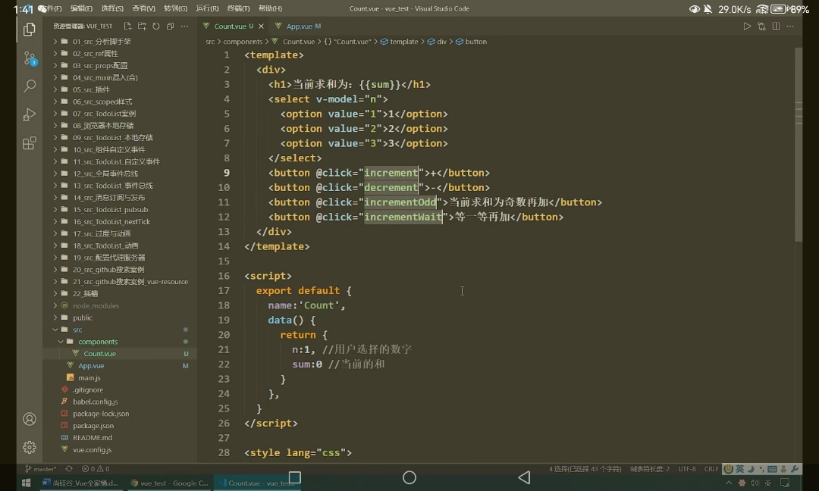Open the Word document taskbar item
This screenshot has width=819, height=491.
(x=81, y=483)
